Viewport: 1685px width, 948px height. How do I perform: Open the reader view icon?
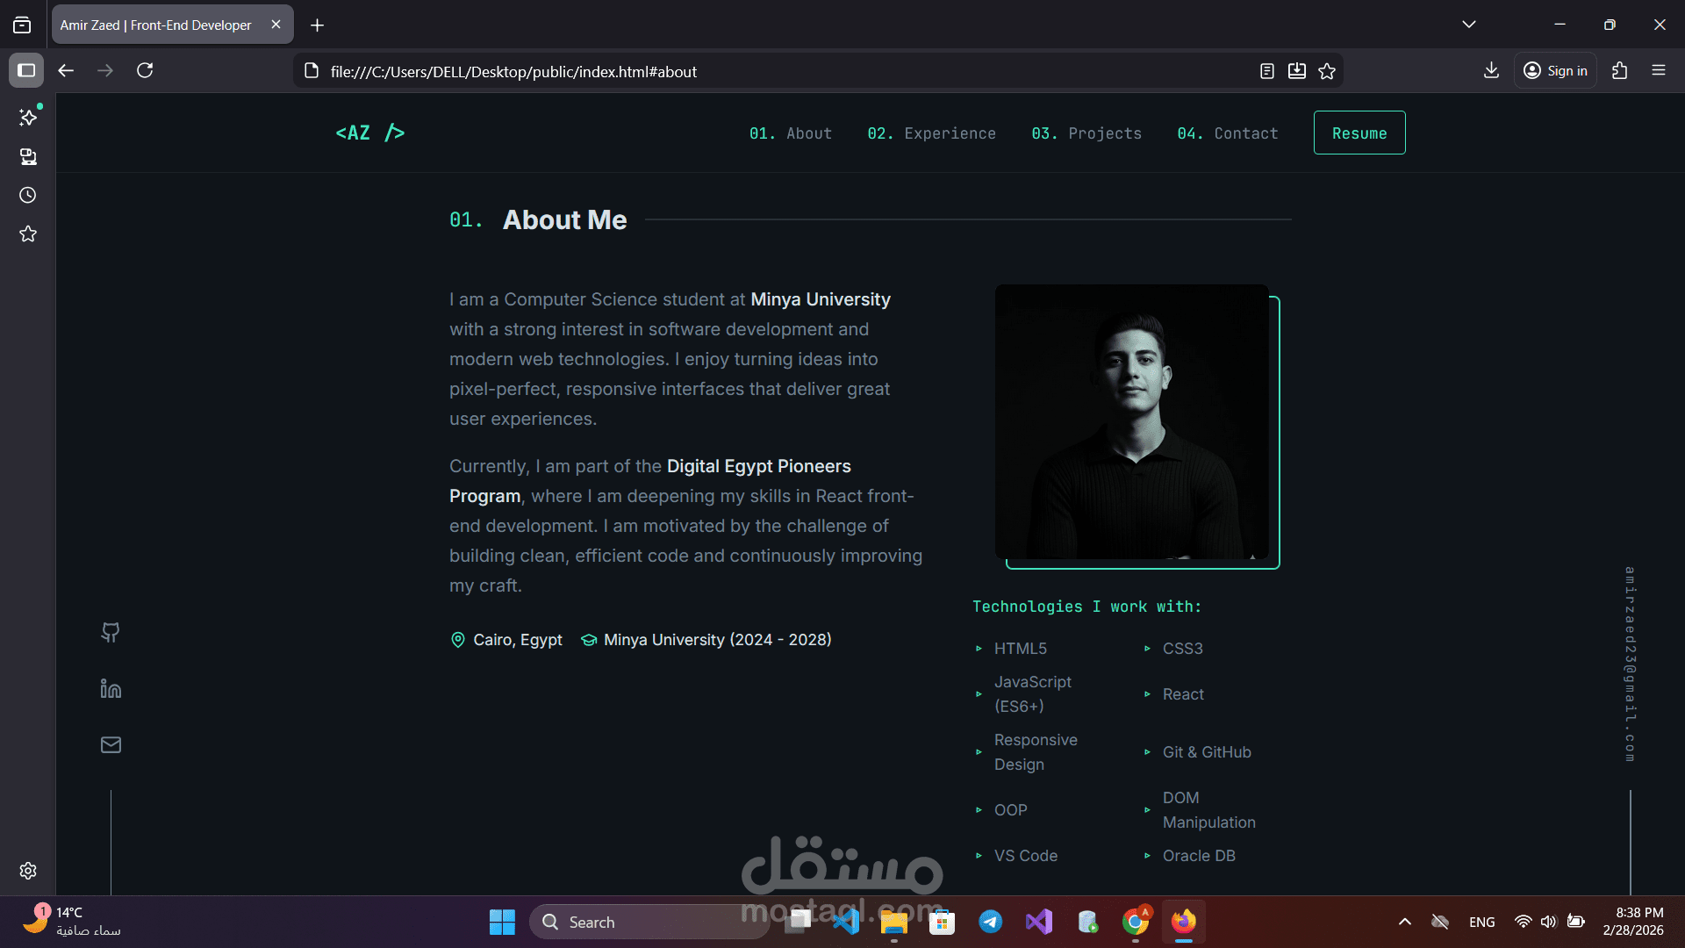(1266, 71)
